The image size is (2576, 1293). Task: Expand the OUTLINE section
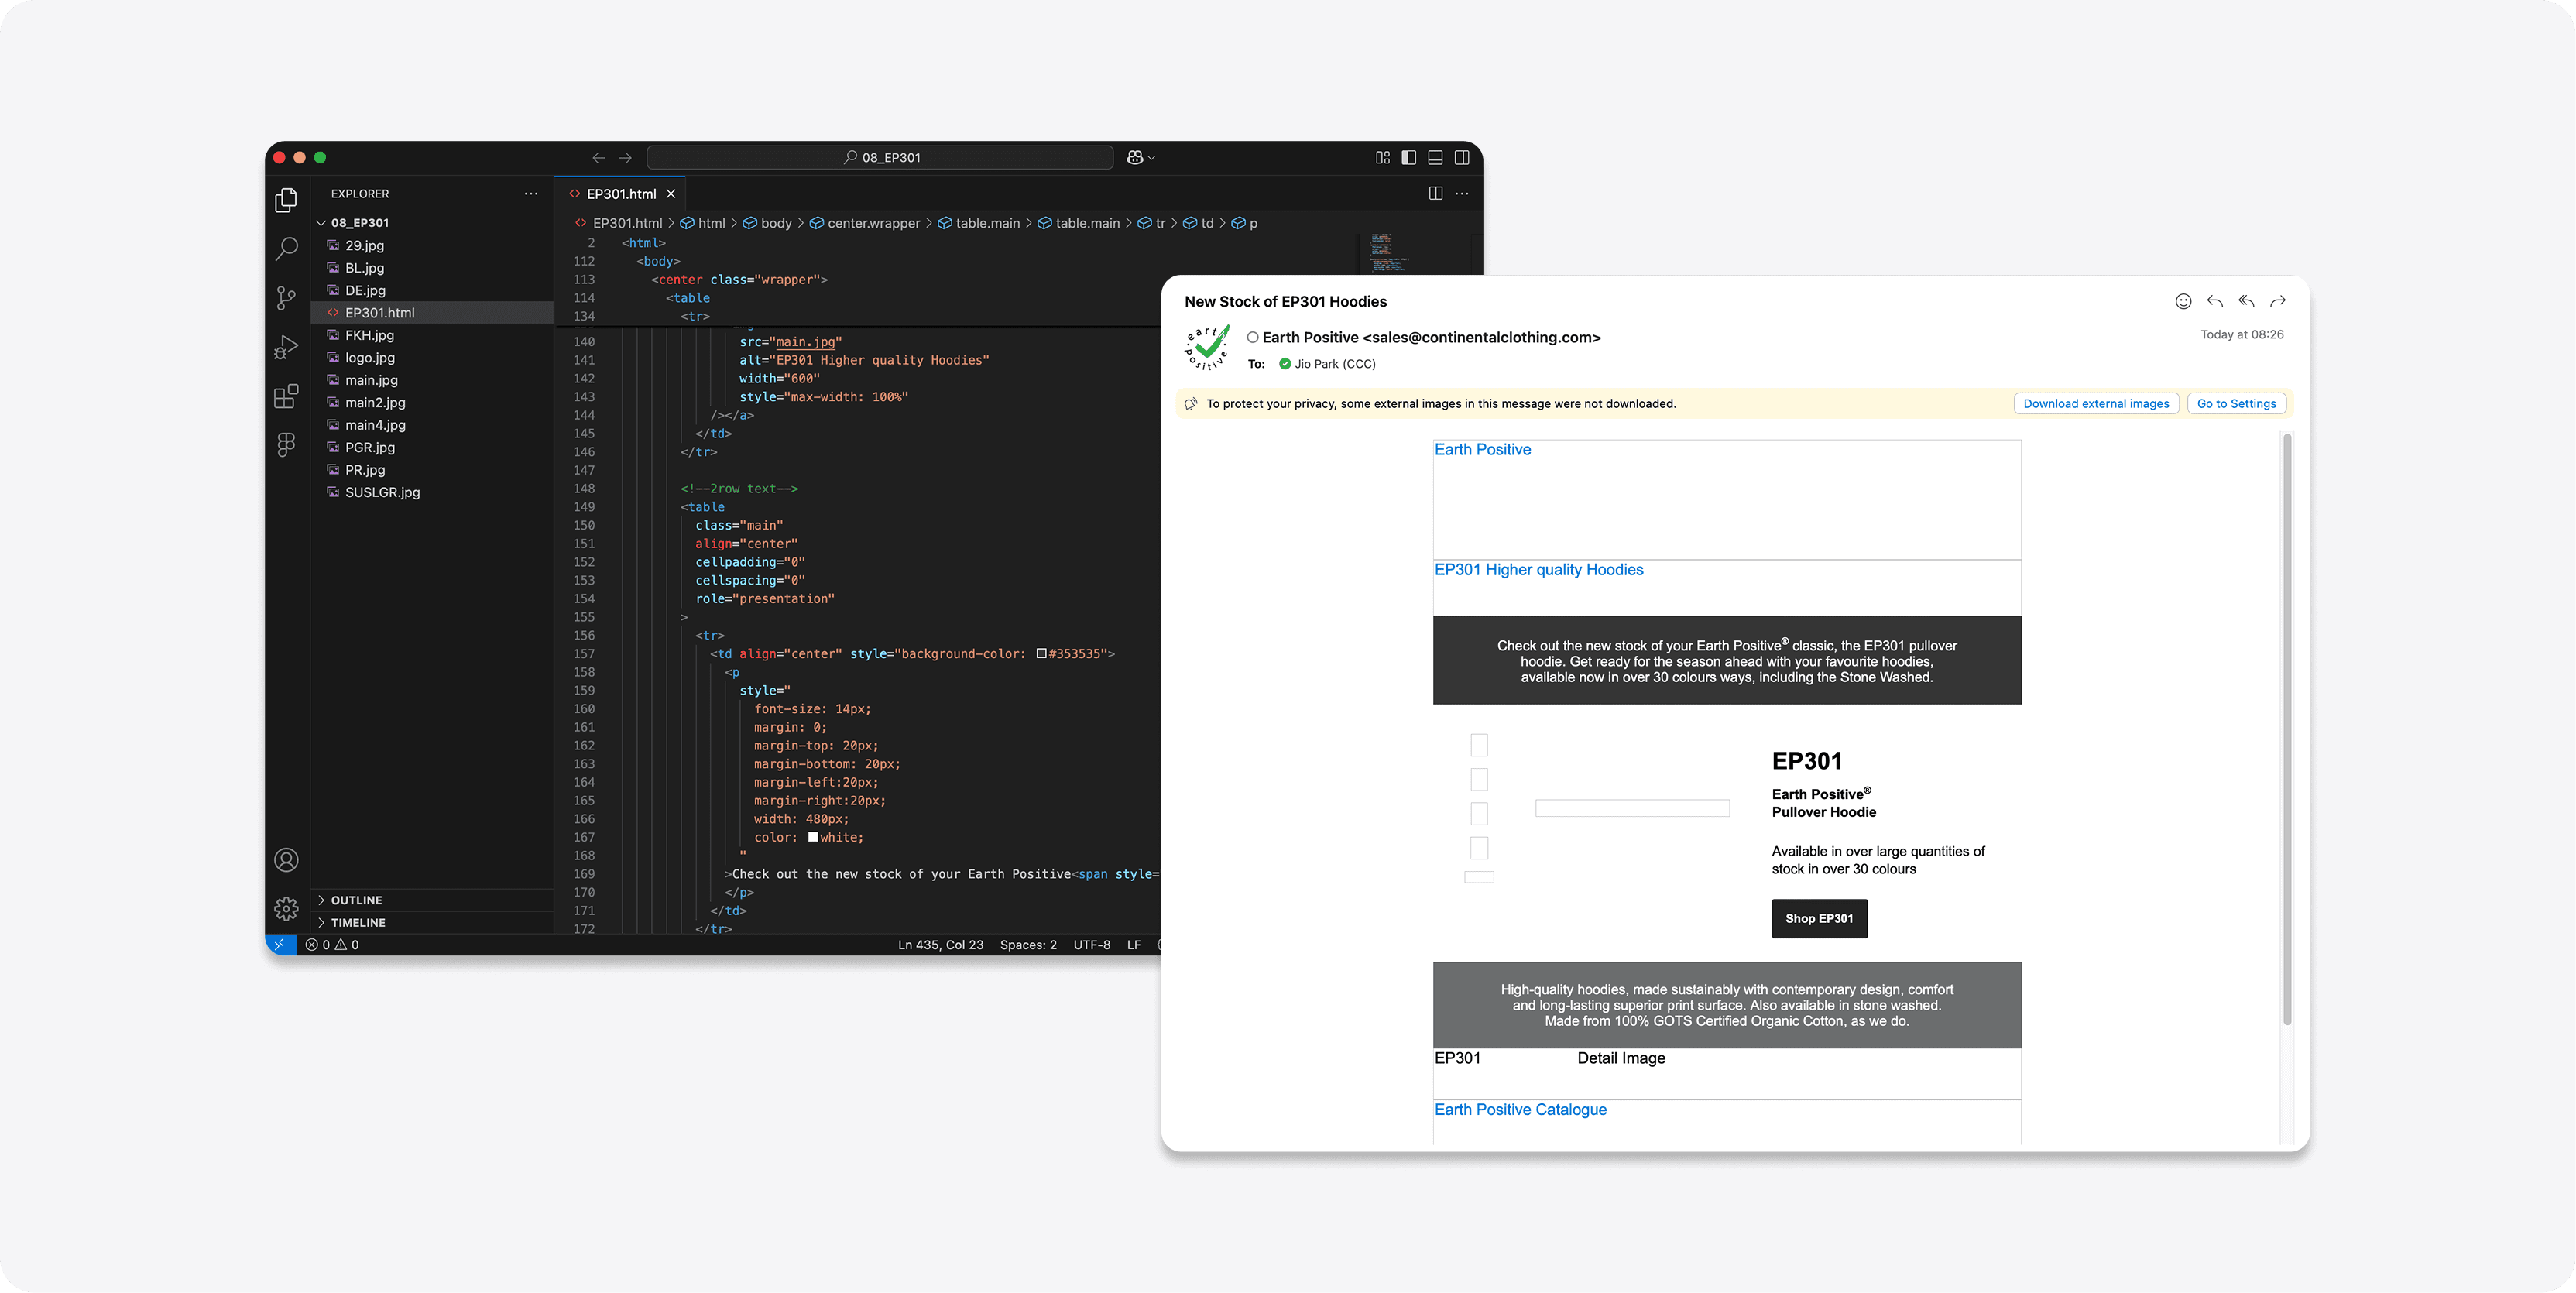click(356, 900)
